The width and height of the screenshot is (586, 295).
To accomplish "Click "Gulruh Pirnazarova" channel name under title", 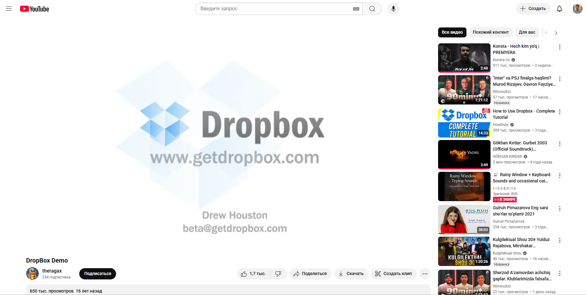I will (x=509, y=221).
